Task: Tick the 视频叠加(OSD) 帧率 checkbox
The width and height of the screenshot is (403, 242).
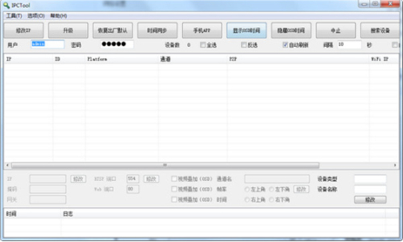Action: pos(174,190)
